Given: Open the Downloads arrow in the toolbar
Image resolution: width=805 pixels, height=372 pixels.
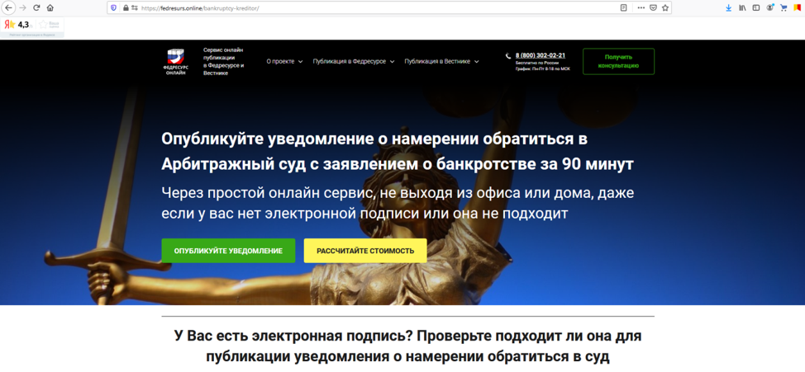Looking at the screenshot, I should coord(728,7).
